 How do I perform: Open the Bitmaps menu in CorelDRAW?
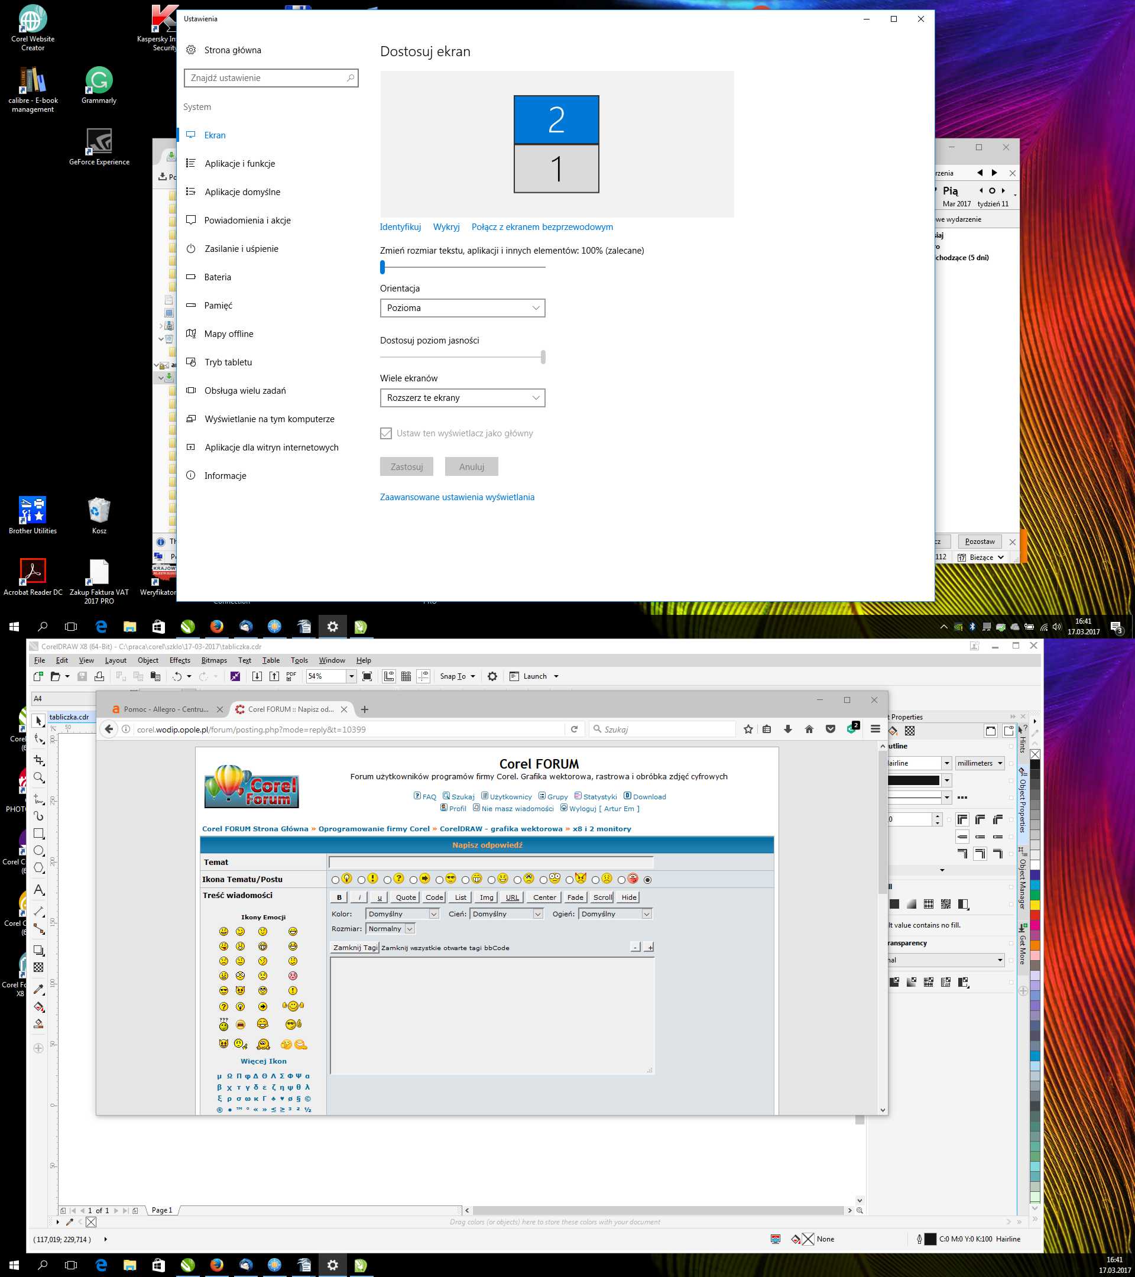tap(213, 660)
